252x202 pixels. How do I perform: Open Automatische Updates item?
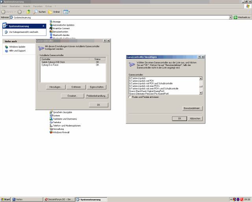click(x=62, y=25)
